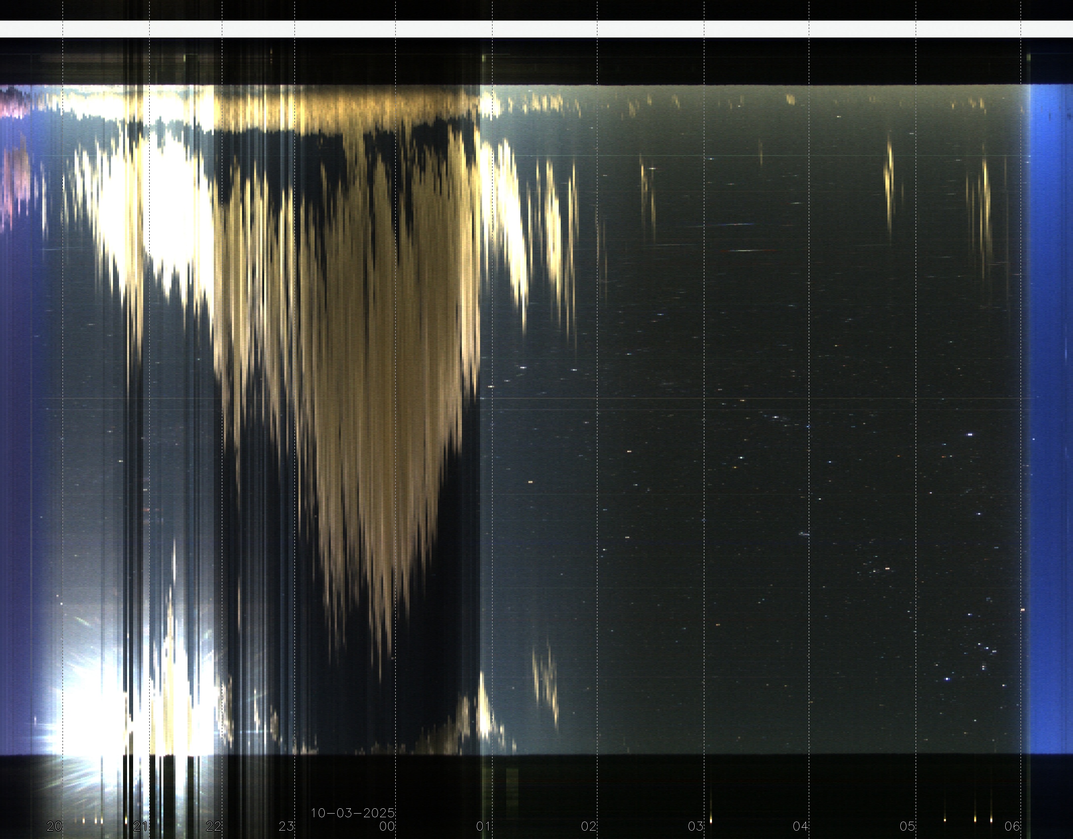Click the 03 hour label
This screenshot has width=1073, height=839.
[x=695, y=826]
